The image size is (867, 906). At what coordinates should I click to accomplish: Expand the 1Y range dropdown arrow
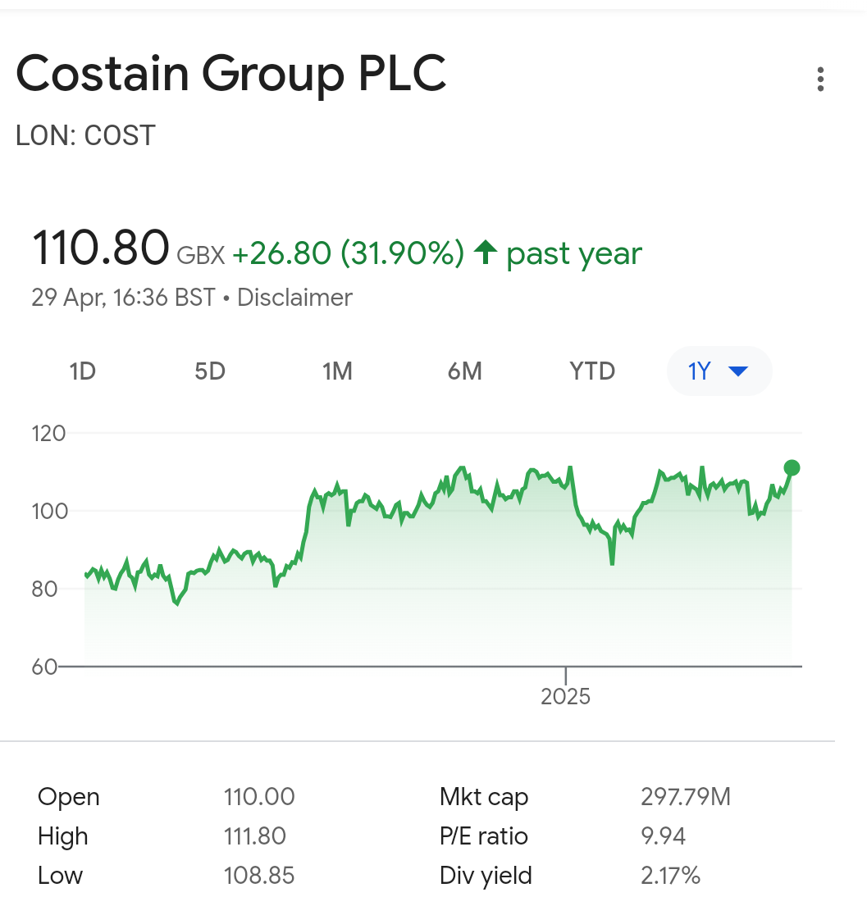[x=738, y=371]
